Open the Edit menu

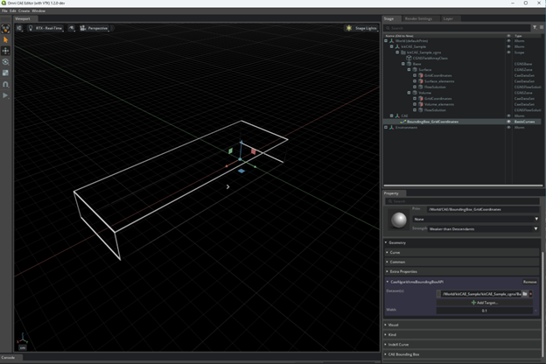point(13,10)
